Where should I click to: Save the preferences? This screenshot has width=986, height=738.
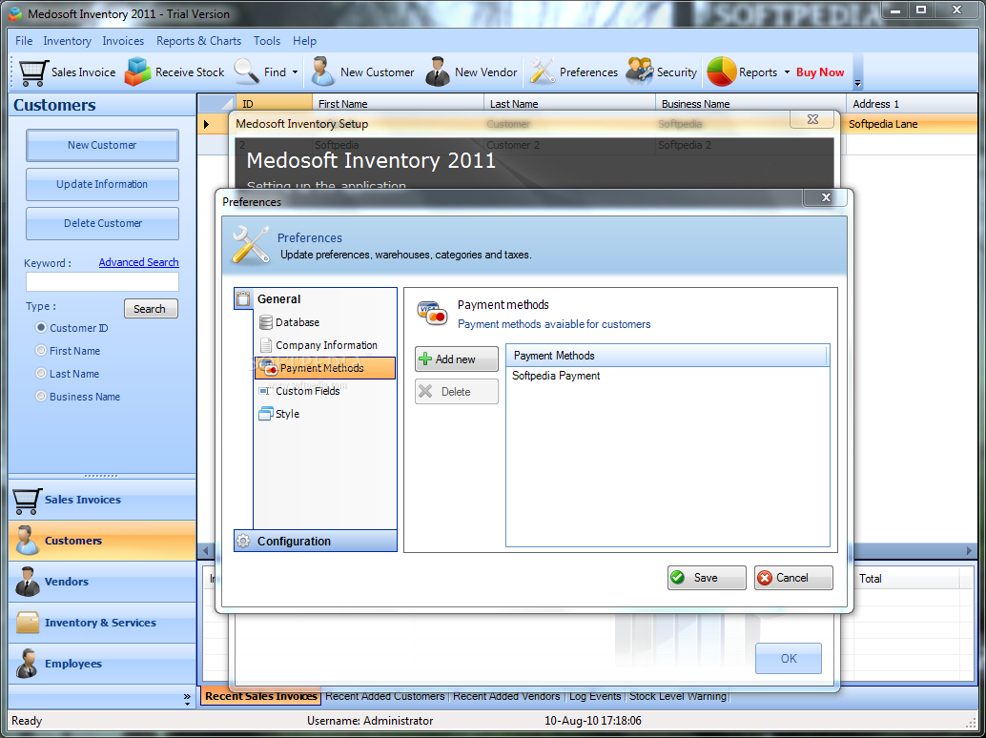coord(707,578)
